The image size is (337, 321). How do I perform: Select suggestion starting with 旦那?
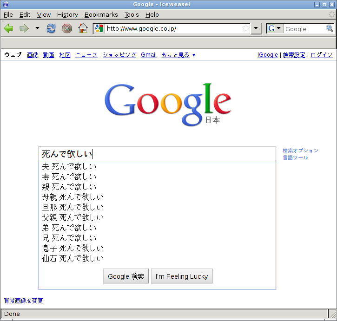pos(157,207)
